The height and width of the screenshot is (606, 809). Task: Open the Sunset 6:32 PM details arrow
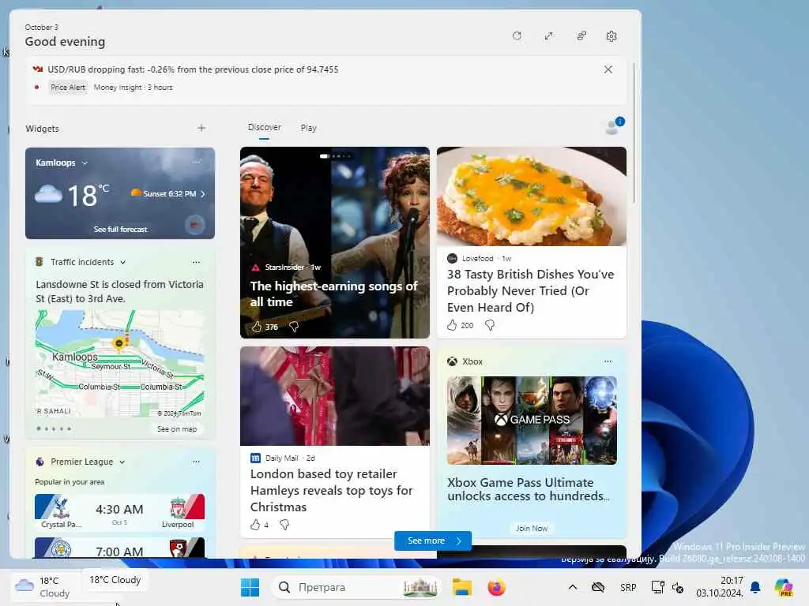[203, 194]
